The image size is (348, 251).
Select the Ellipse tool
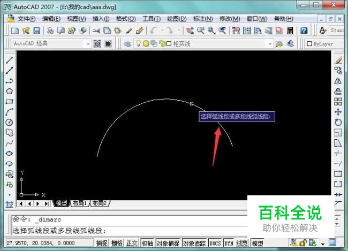click(9, 154)
